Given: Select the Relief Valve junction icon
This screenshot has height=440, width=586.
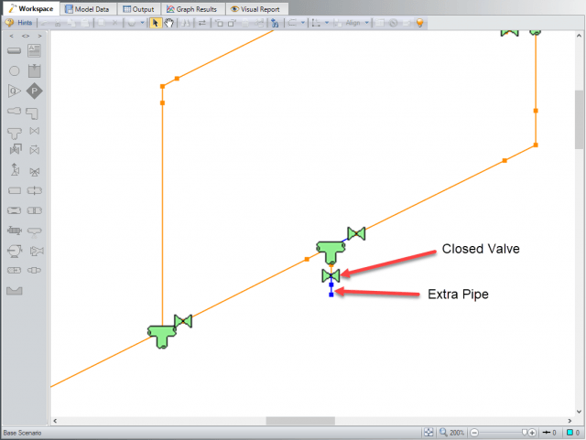Looking at the screenshot, I should tap(15, 169).
